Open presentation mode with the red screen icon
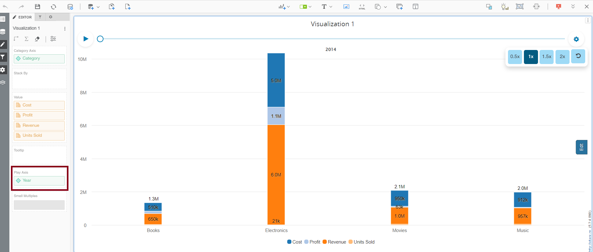This screenshot has height=252, width=593. point(558,7)
